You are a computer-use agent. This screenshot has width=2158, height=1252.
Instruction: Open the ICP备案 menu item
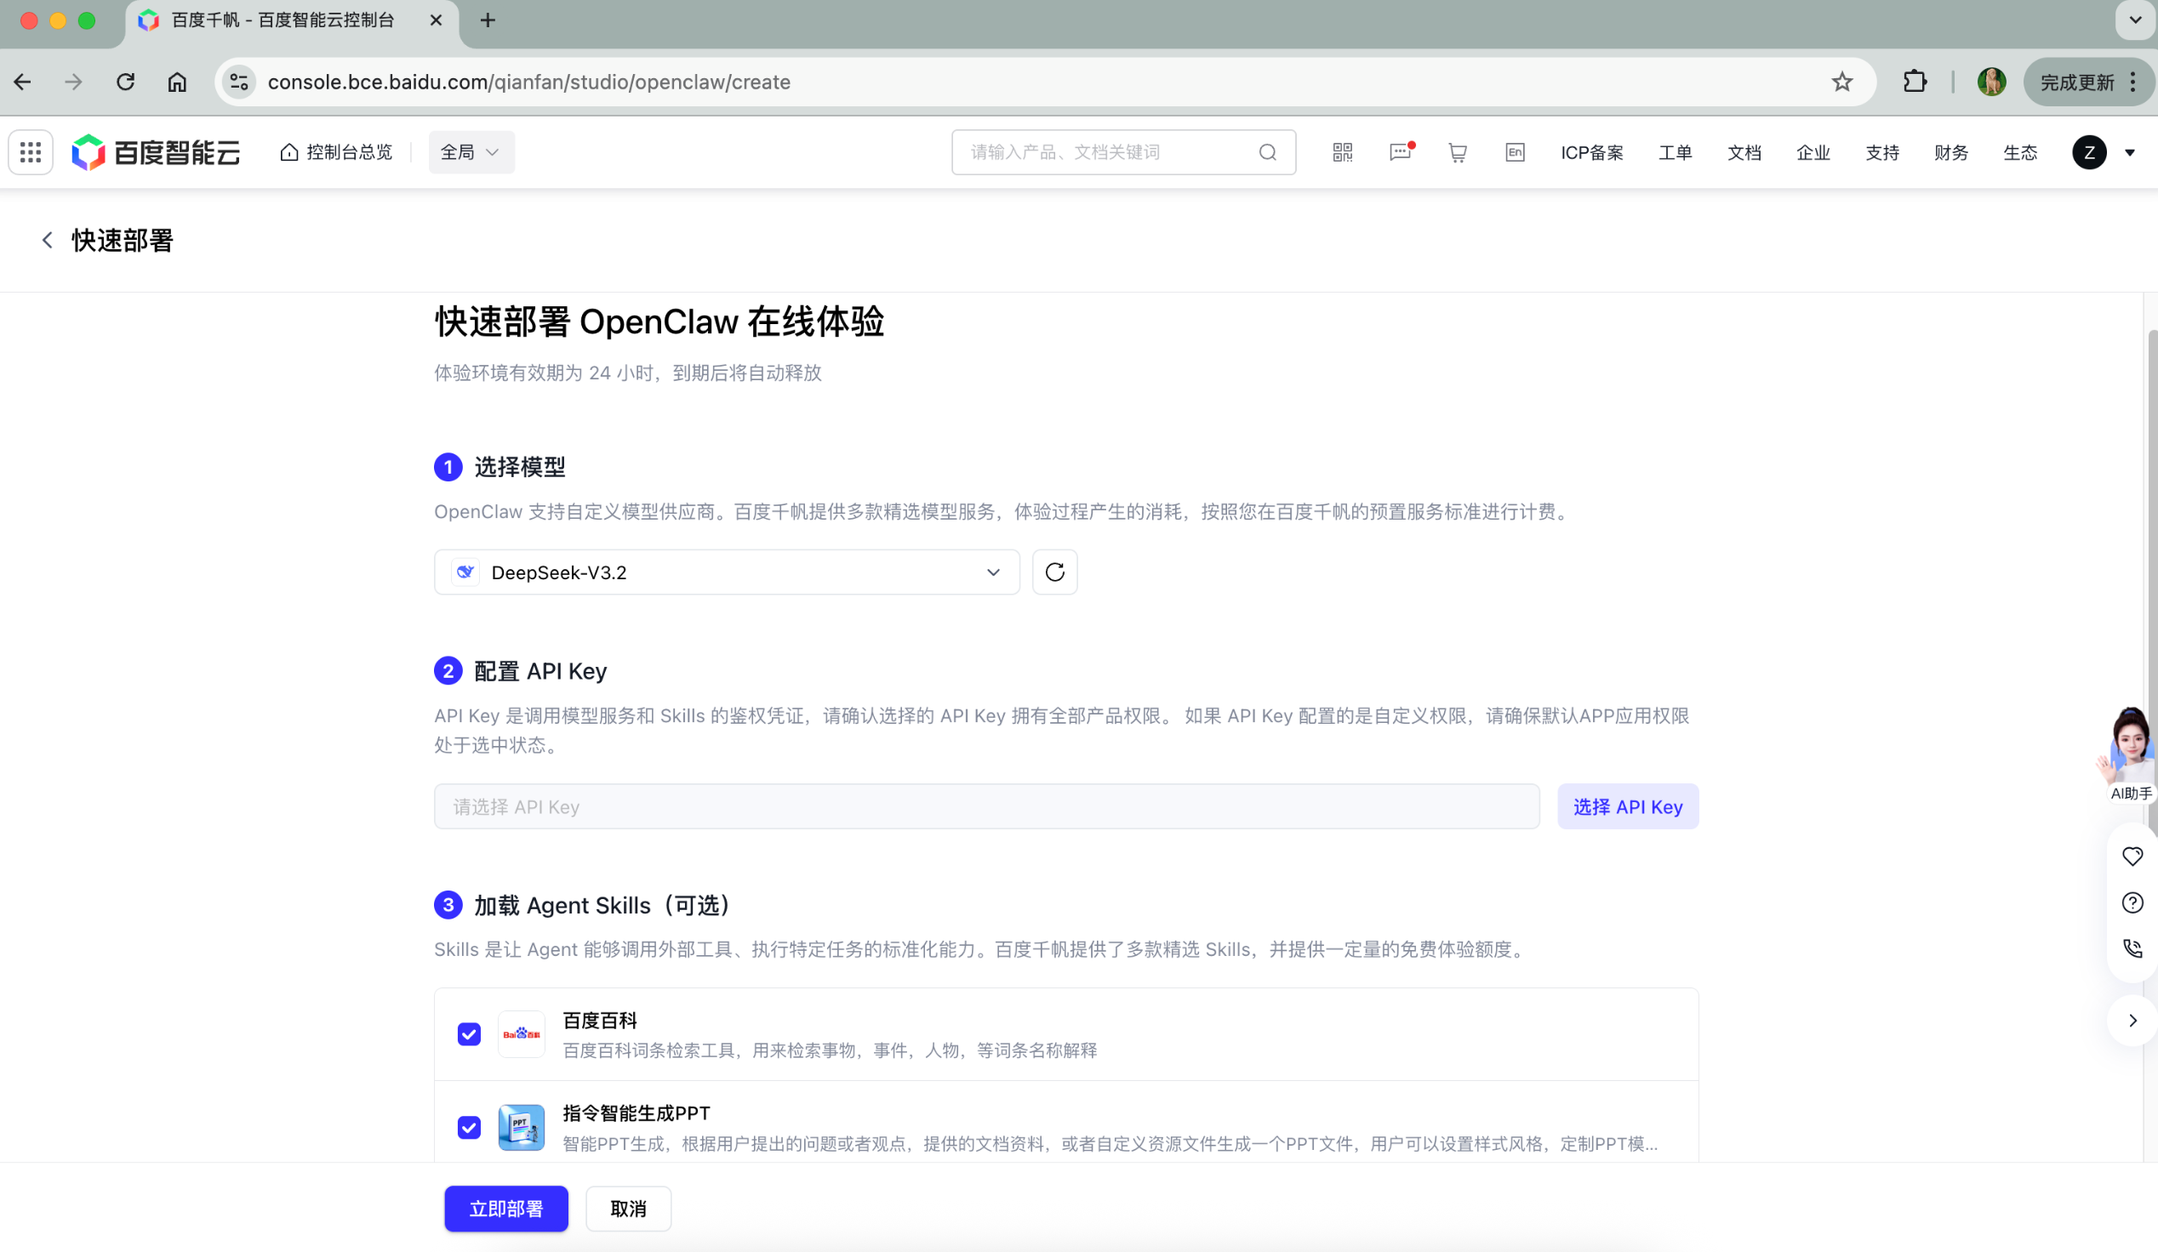coord(1591,152)
